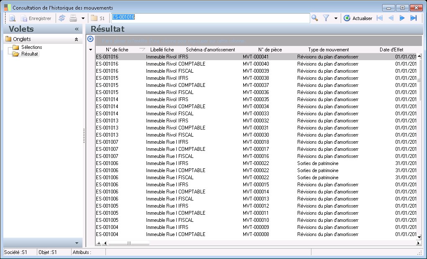Collapse the Onglets section
Image resolution: width=427 pixels, height=259 pixels.
pyautogui.click(x=76, y=39)
